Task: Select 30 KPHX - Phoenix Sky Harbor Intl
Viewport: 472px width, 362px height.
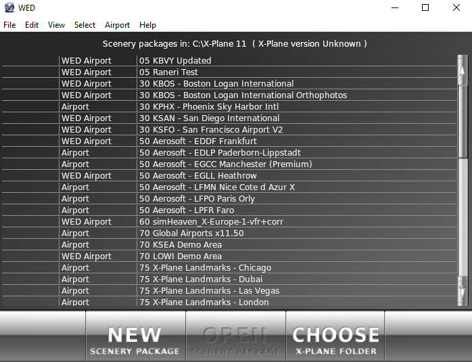Action: (229, 107)
